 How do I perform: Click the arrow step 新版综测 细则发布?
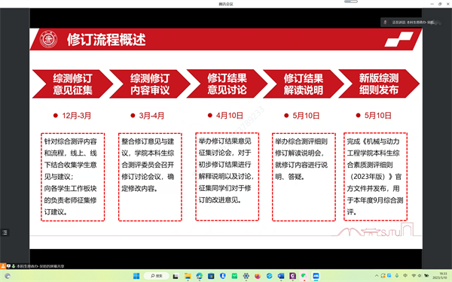coord(379,83)
